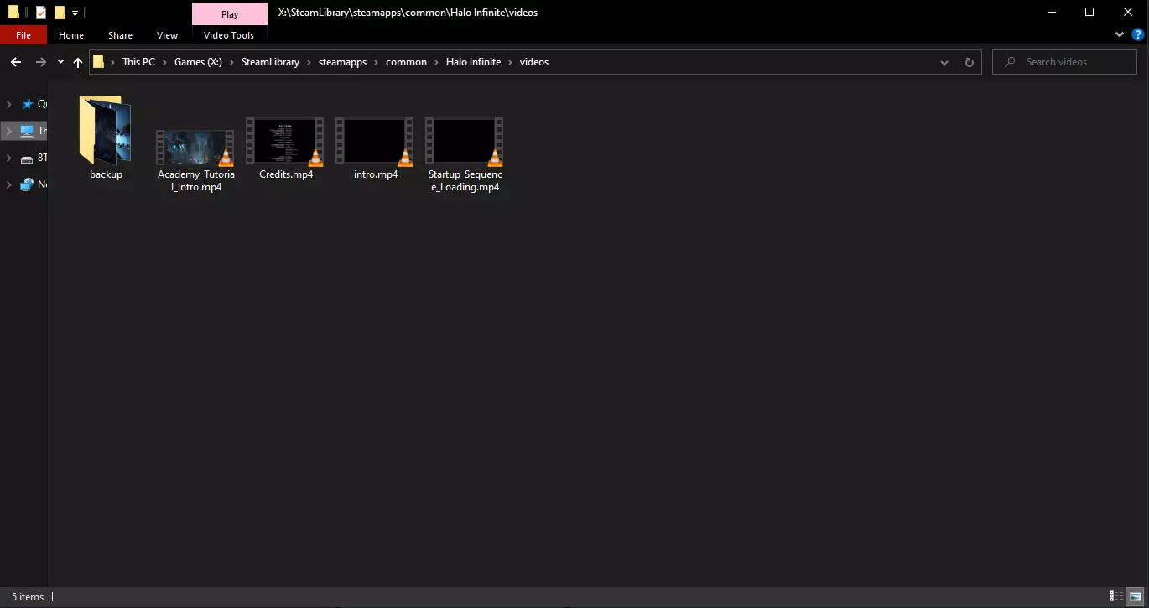The height and width of the screenshot is (608, 1149).
Task: Navigate to steamapps in the breadcrumb
Action: pos(342,62)
